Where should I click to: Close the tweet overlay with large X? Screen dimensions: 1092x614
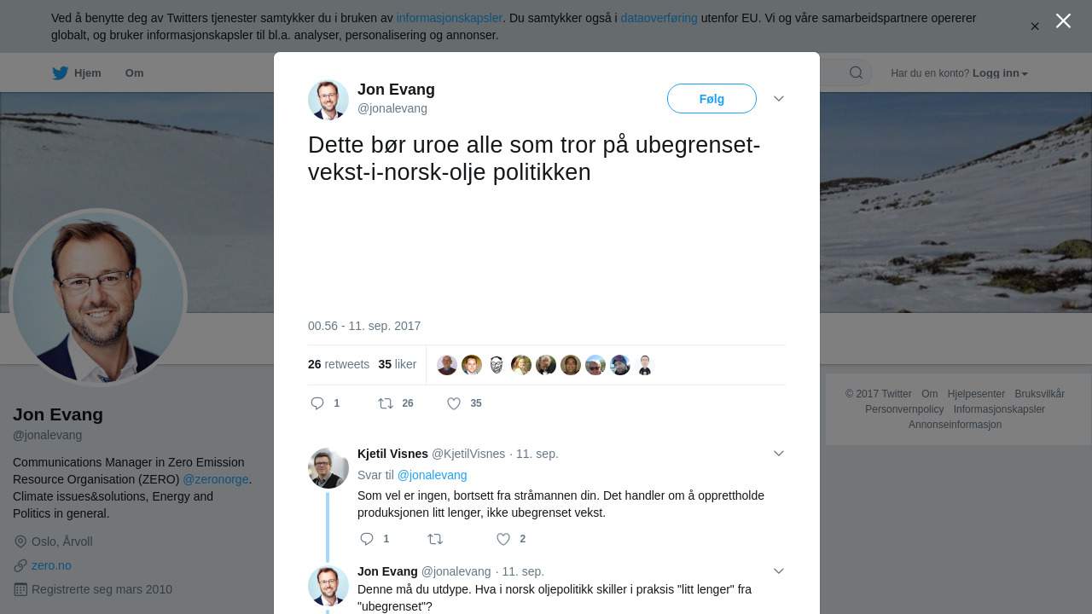point(1063,20)
